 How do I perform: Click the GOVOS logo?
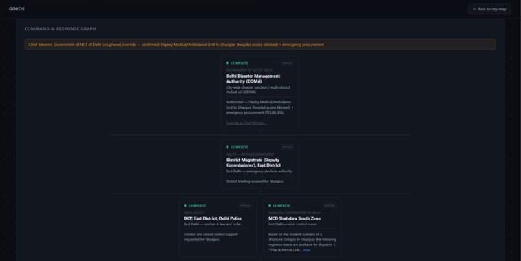pyautogui.click(x=17, y=9)
